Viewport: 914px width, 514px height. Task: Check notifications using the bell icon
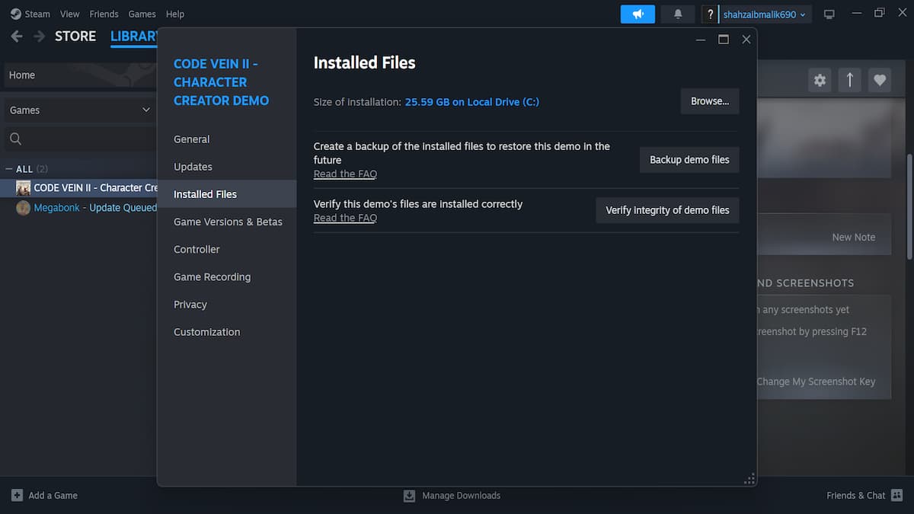click(x=677, y=14)
